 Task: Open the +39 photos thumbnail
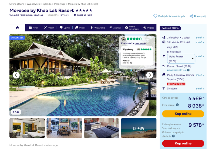click(x=139, y=128)
